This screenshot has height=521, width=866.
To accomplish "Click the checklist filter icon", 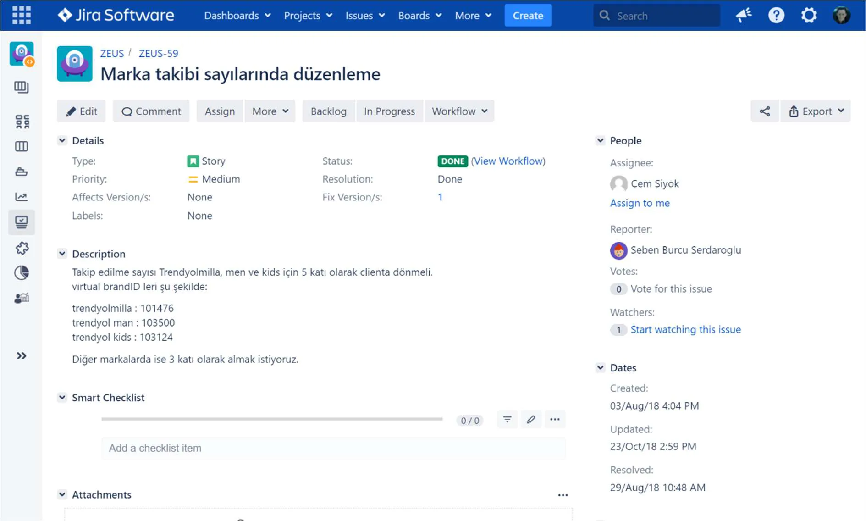I will point(507,419).
